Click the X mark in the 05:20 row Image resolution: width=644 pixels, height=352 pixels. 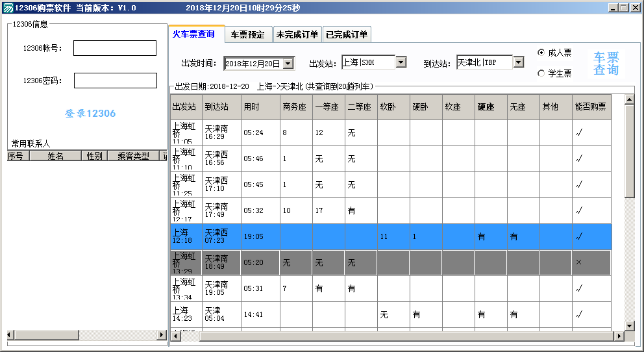pos(578,262)
